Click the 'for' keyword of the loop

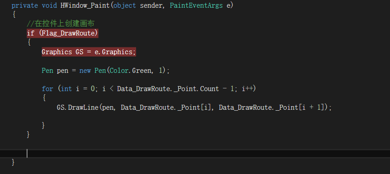[x=47, y=89]
